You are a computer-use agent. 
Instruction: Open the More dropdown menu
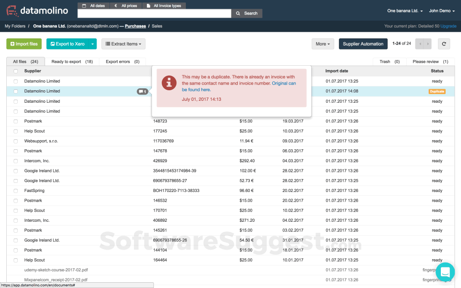[323, 44]
